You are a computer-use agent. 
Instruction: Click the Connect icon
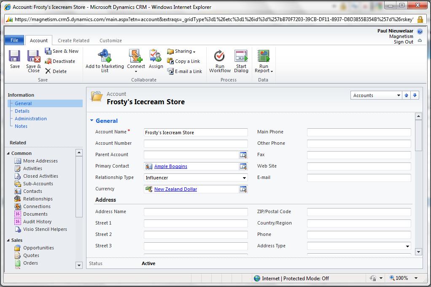(x=136, y=58)
